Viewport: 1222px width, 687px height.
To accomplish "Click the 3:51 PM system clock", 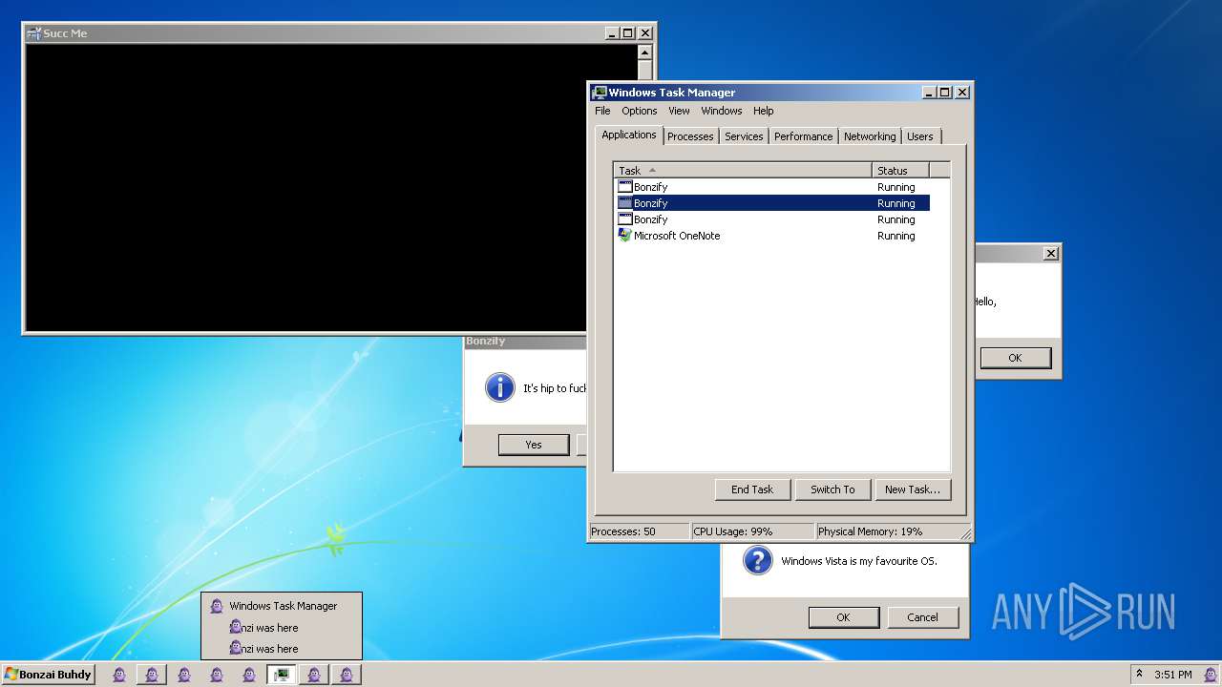I will (x=1172, y=675).
